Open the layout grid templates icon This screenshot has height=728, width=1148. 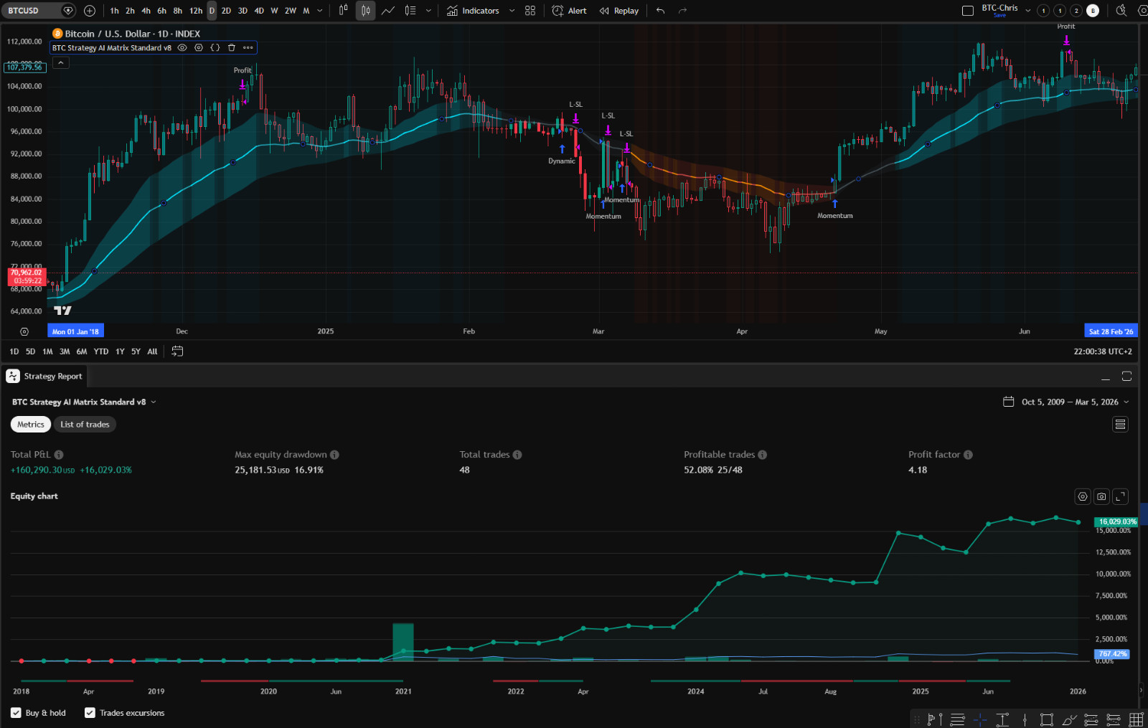click(x=530, y=11)
